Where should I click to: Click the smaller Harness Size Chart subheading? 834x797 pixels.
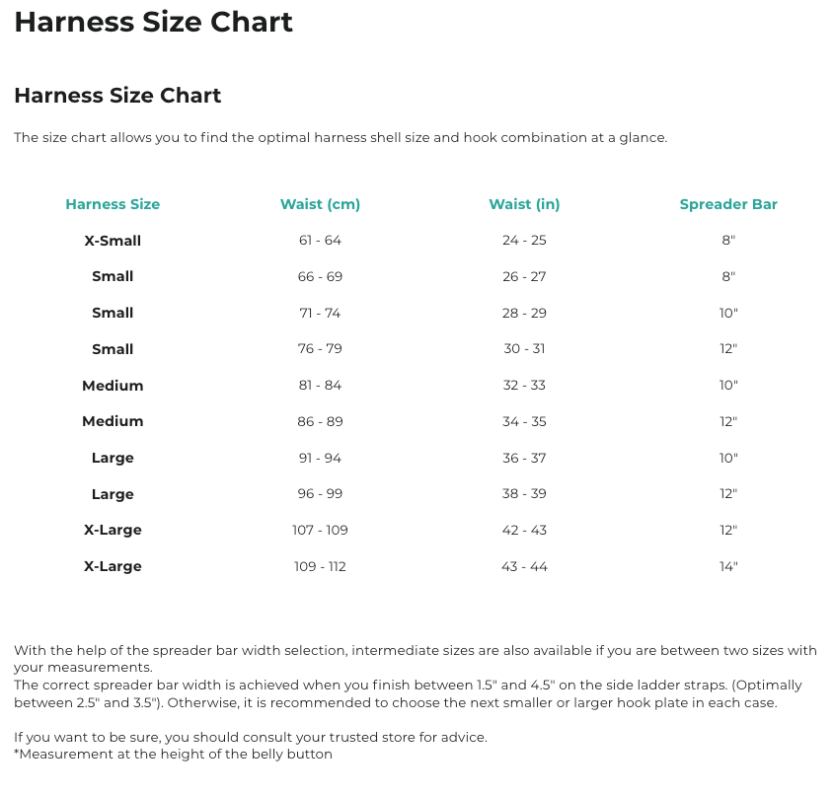tap(117, 96)
